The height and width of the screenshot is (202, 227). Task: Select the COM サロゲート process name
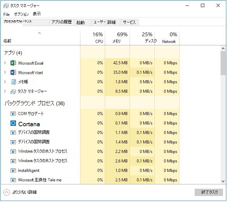(x=31, y=114)
